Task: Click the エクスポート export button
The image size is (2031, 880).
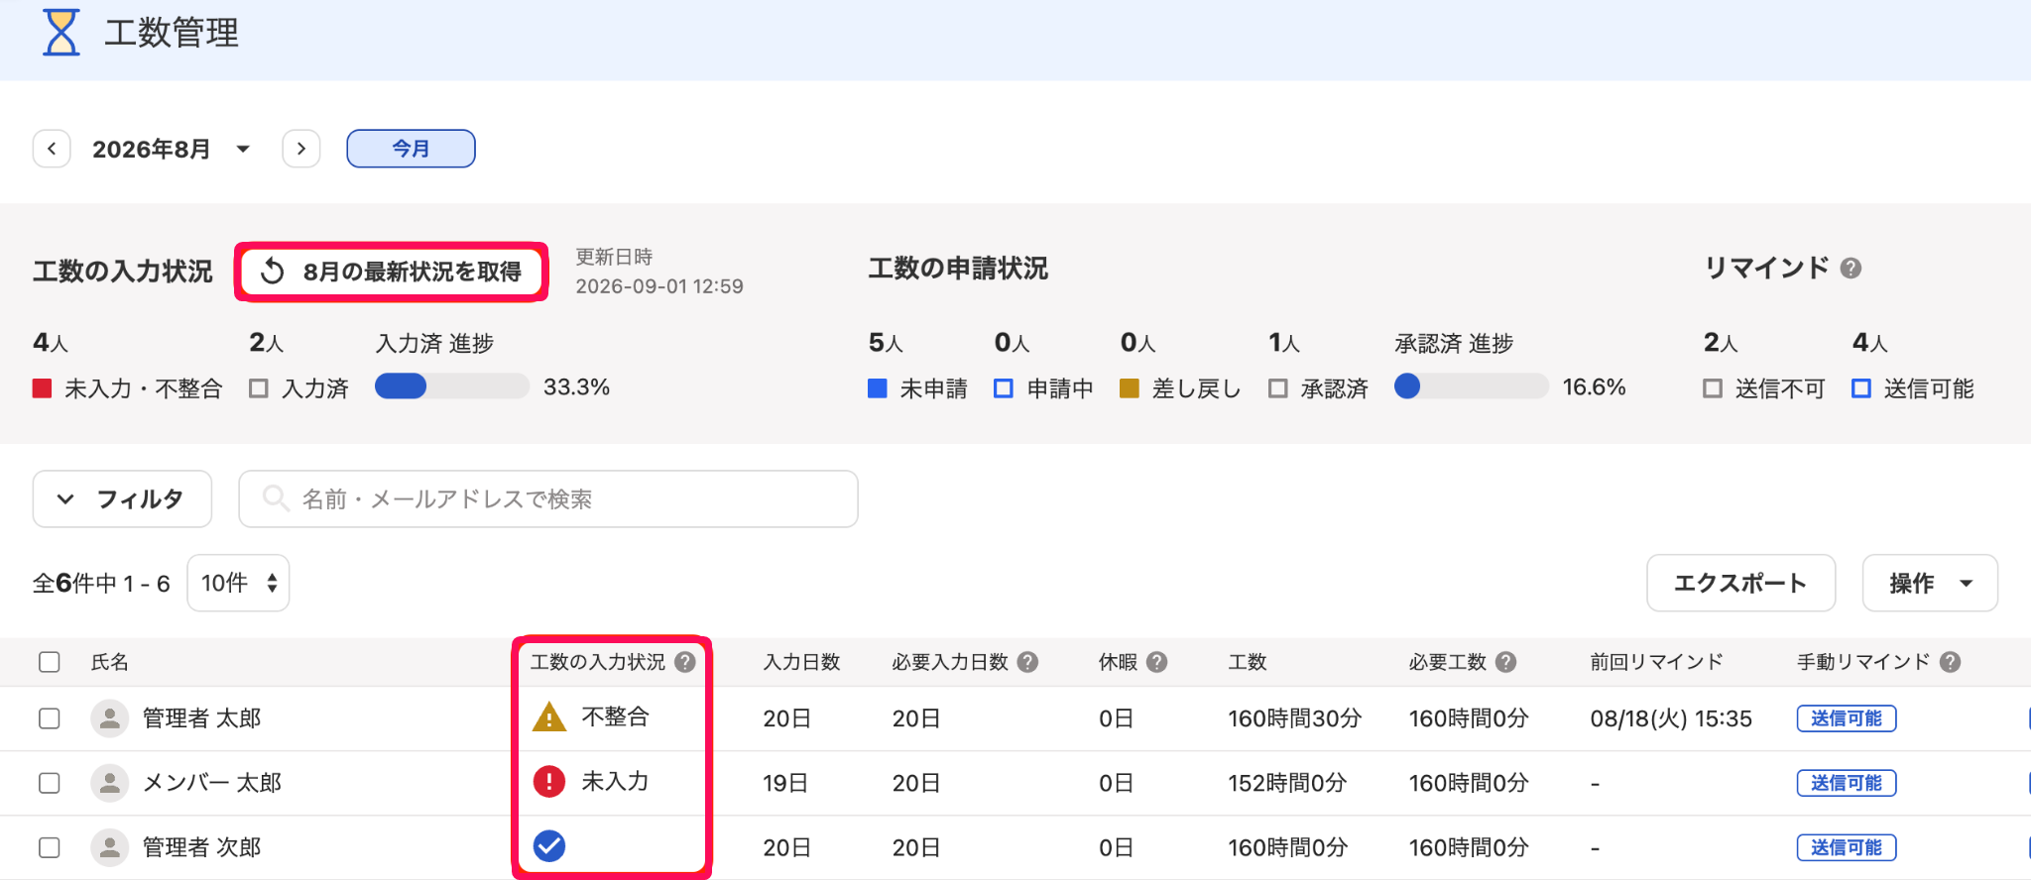Action: click(1740, 583)
